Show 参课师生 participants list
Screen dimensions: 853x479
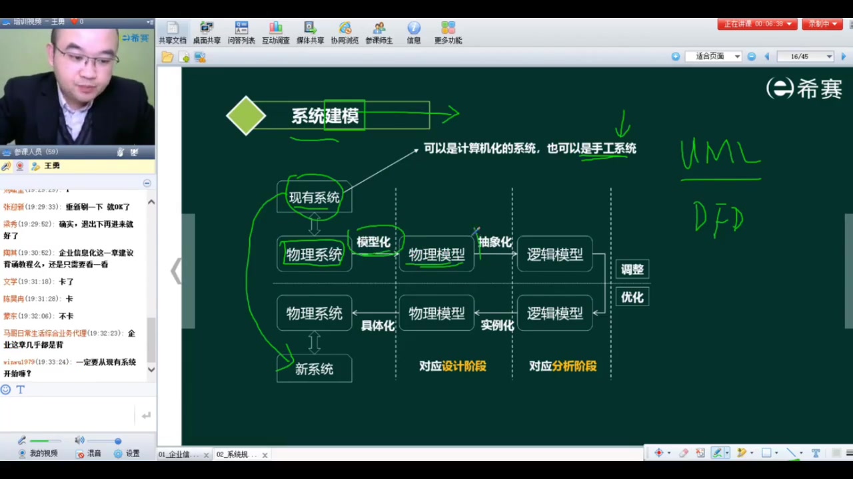tap(379, 32)
